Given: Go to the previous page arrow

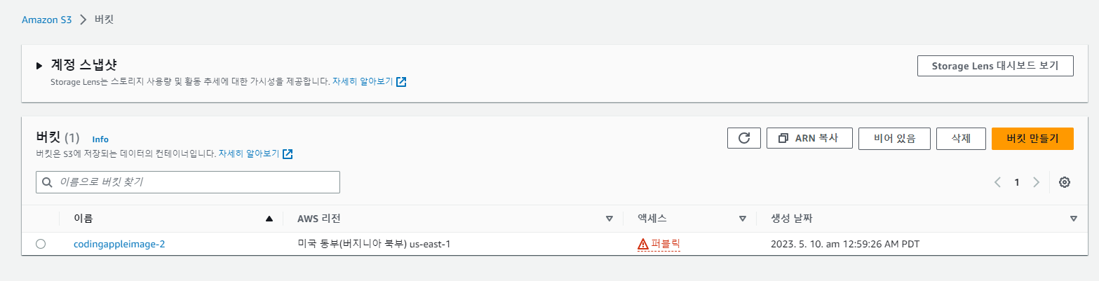Looking at the screenshot, I should point(997,182).
